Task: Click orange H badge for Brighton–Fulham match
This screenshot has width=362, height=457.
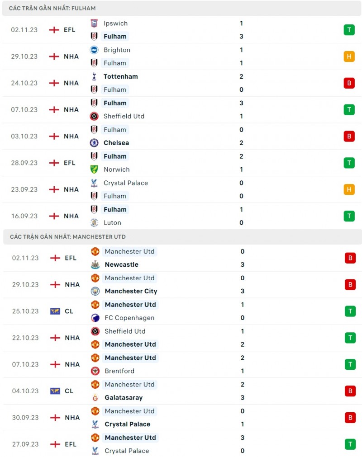Action: point(349,57)
